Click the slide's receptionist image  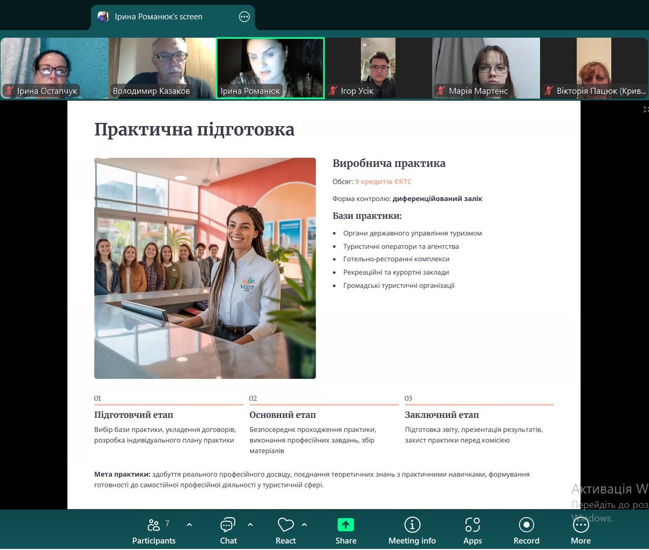point(205,268)
